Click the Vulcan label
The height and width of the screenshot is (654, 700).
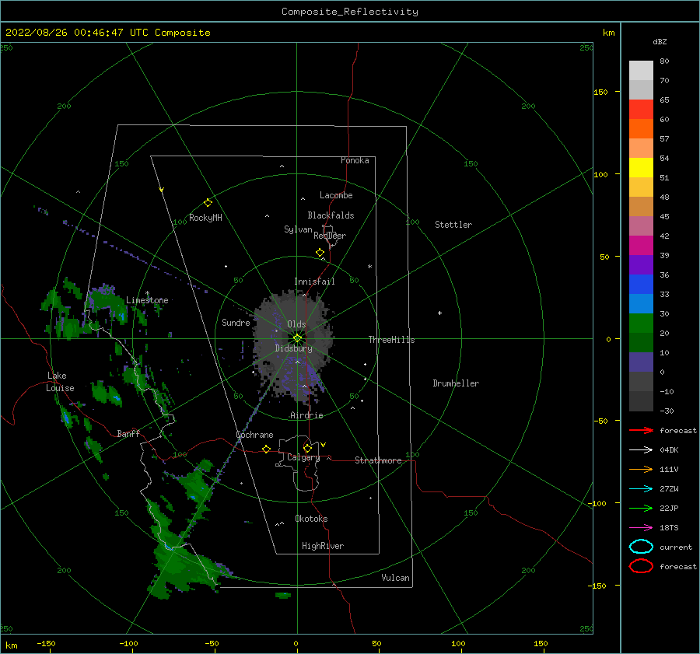coord(396,578)
